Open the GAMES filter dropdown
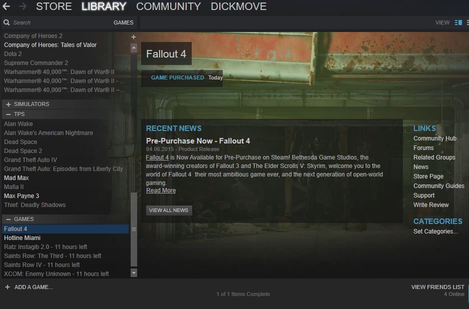This screenshot has width=469, height=309. (x=123, y=22)
